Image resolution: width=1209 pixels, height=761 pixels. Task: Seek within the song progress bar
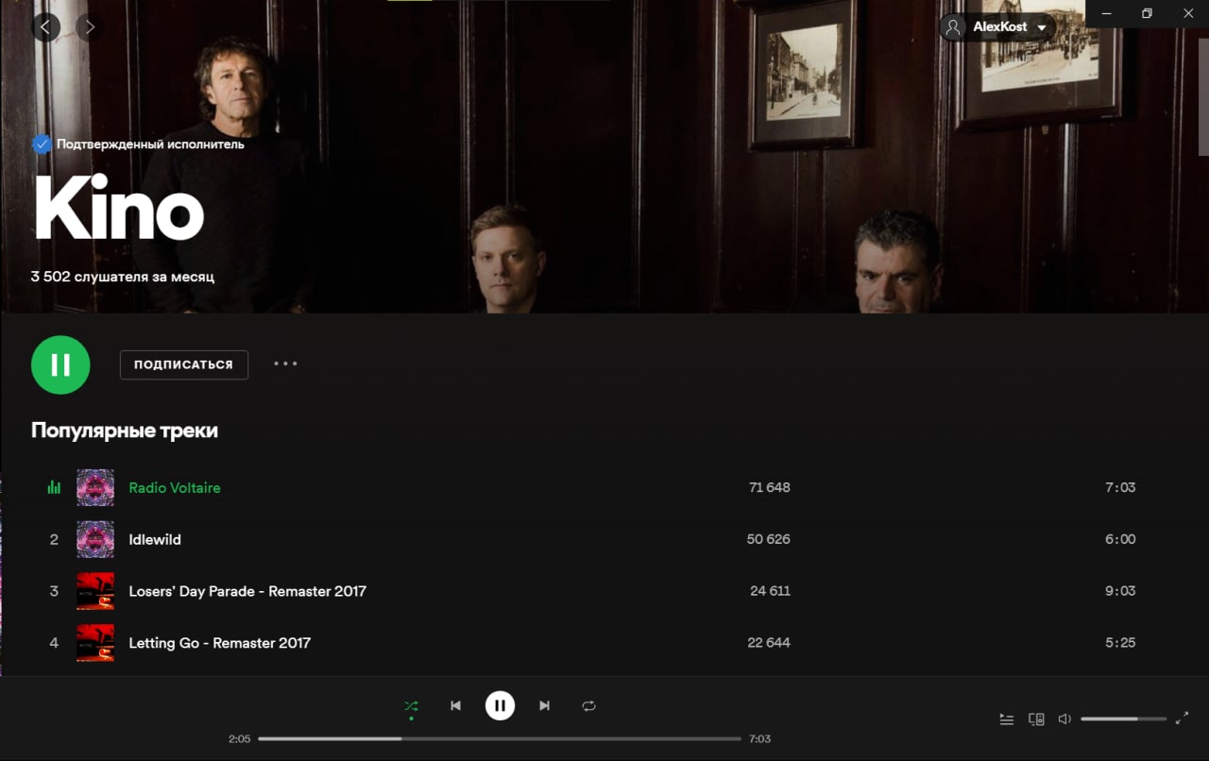point(500,738)
